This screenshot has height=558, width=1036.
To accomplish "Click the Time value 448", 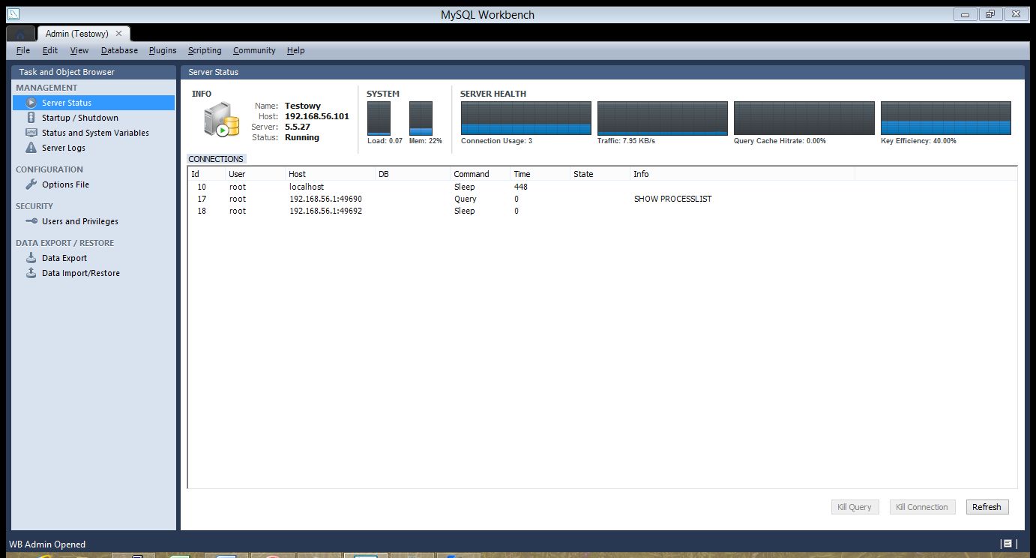I will coord(521,187).
